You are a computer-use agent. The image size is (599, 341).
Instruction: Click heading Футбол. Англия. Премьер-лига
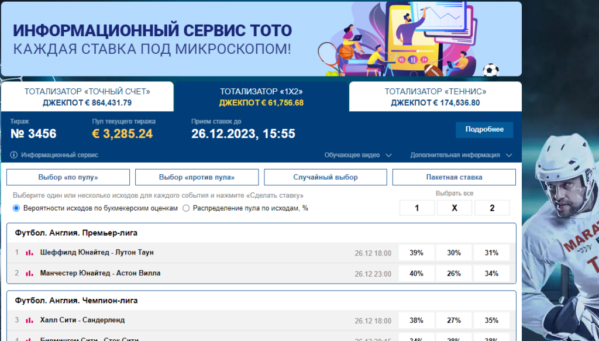(x=76, y=233)
